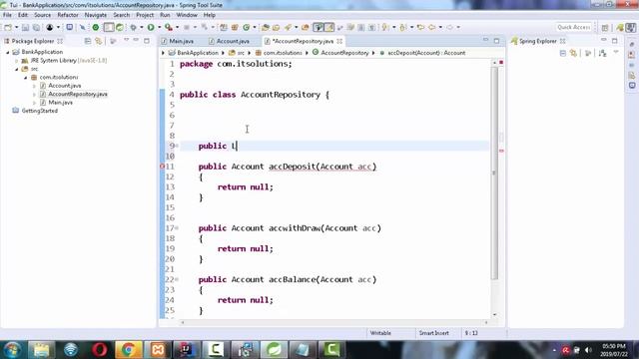Collapse the src folder node
639x359 pixels.
coord(17,69)
